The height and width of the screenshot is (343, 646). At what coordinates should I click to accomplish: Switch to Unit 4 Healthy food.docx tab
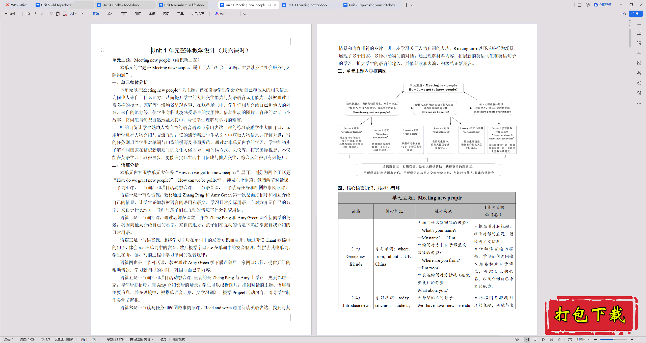click(x=125, y=5)
